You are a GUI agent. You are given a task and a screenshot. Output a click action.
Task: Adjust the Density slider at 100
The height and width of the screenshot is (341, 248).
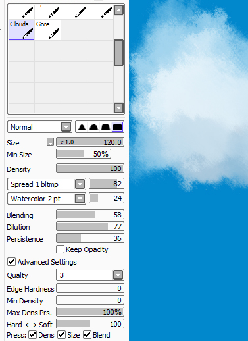(x=90, y=169)
